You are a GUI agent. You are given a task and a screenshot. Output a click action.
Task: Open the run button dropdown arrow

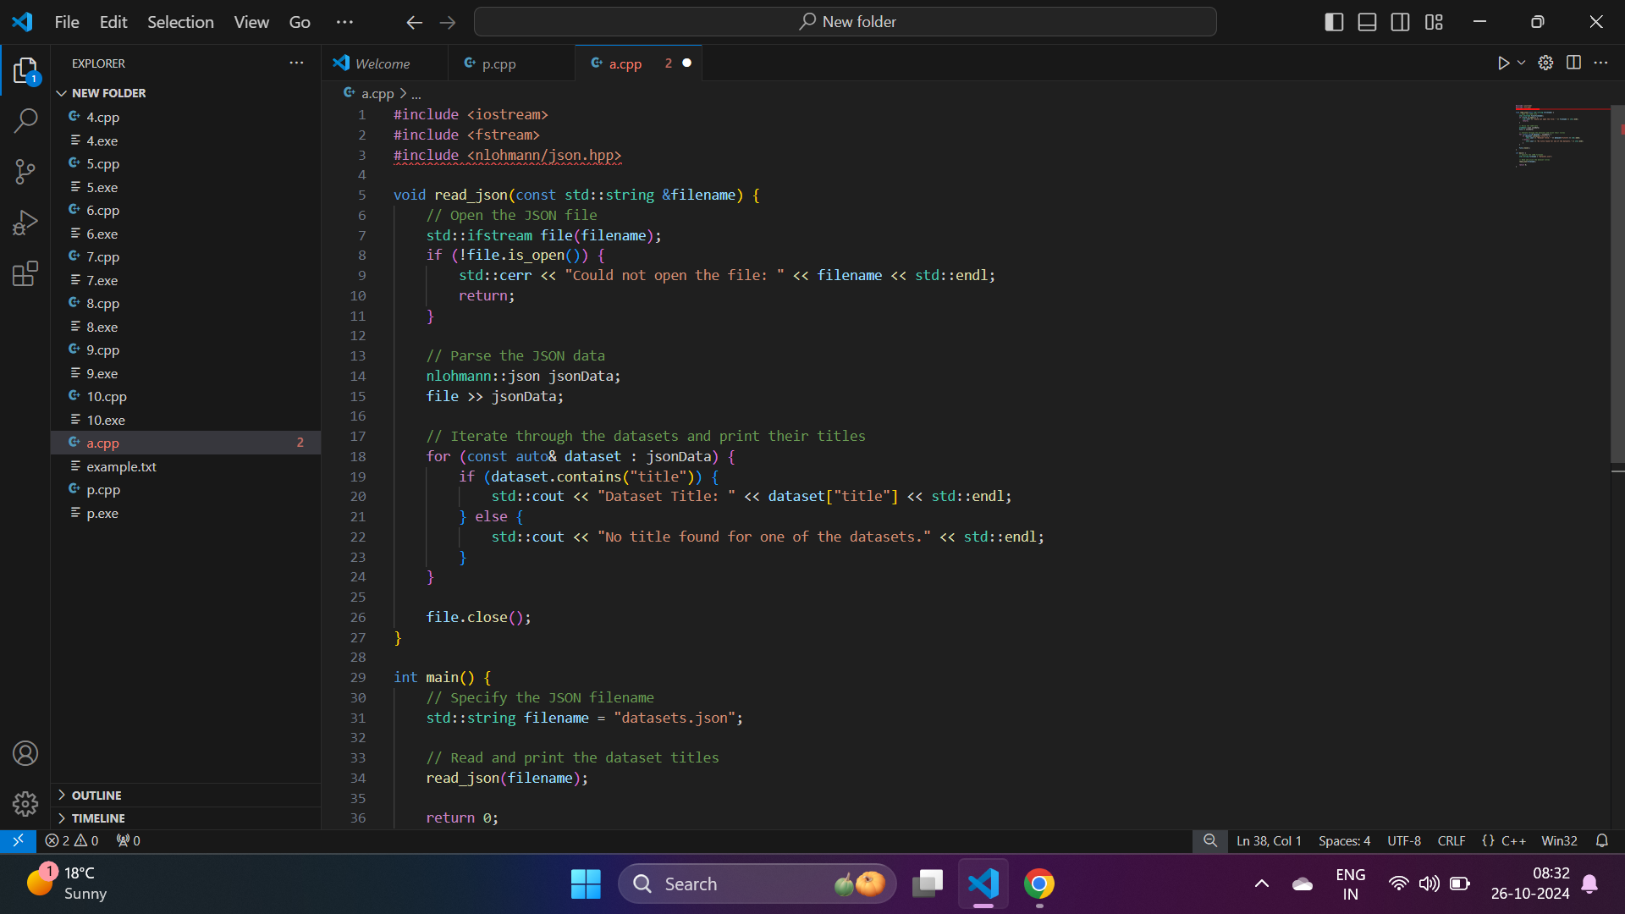click(x=1522, y=63)
